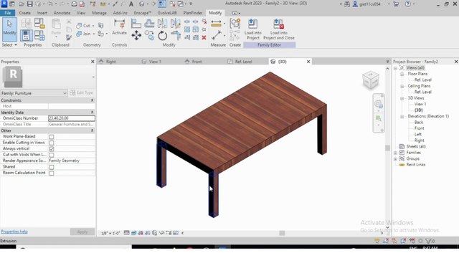Screen dimensions: 459x258
Task: Click Load into Project icon
Action: 252,29
